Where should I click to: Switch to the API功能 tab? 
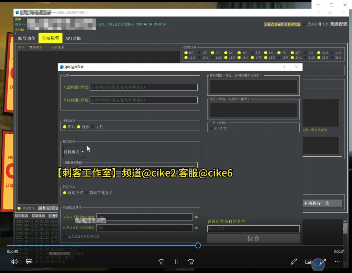coord(73,38)
